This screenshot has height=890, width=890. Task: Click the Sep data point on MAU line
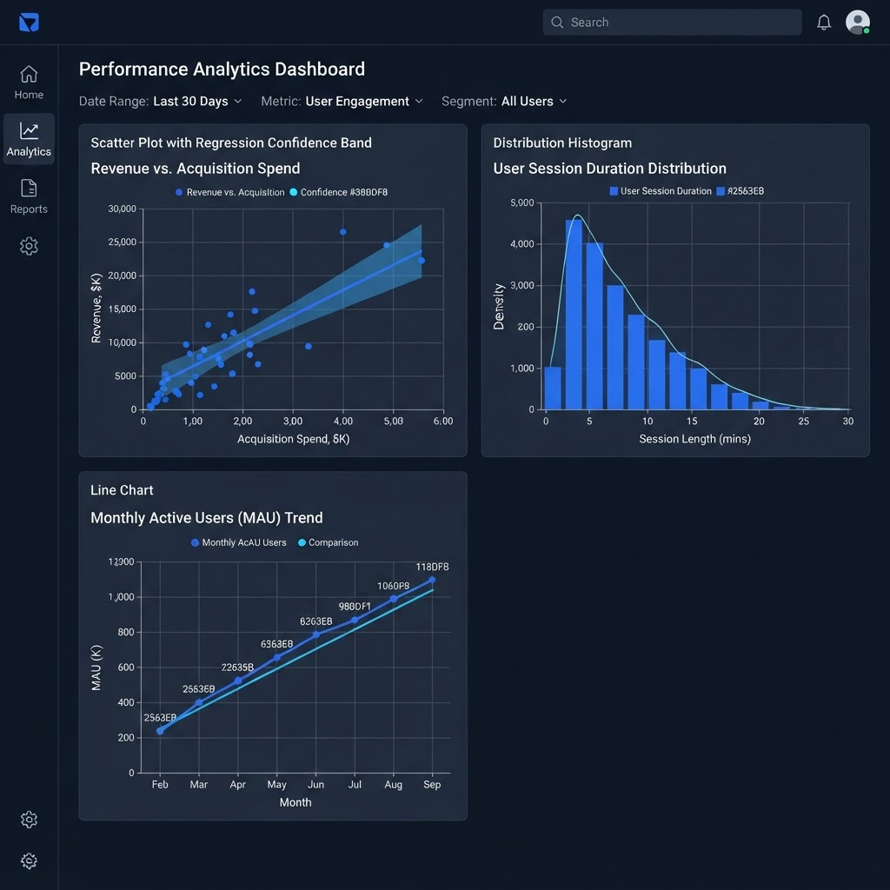click(x=432, y=580)
